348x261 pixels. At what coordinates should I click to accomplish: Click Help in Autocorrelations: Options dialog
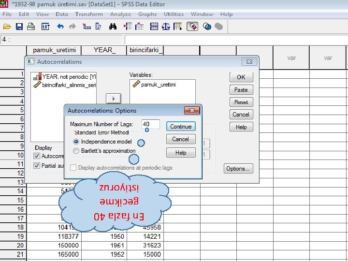181,153
